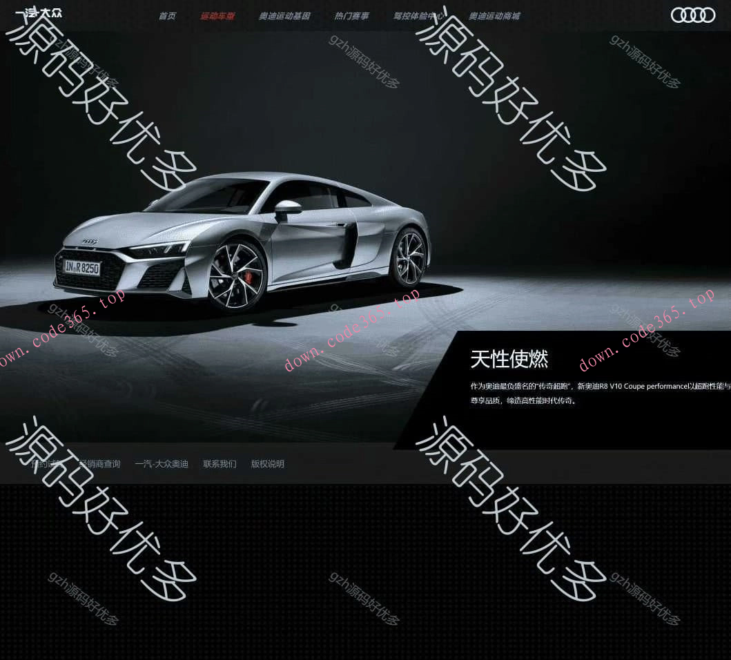Open the 驾控体验中心 menu item

point(418,17)
